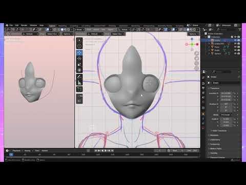The image size is (246, 185).
Task: Expand the Motion Paths panel
Action: (215, 149)
